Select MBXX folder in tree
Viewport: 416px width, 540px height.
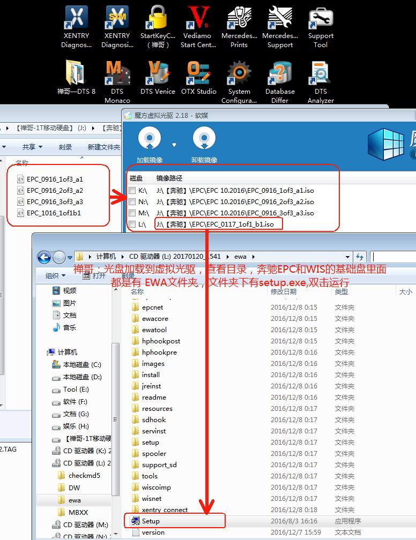pyautogui.click(x=73, y=513)
